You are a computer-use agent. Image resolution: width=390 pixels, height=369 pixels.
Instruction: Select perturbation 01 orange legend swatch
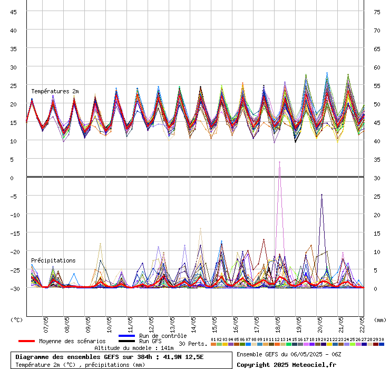point(213,344)
